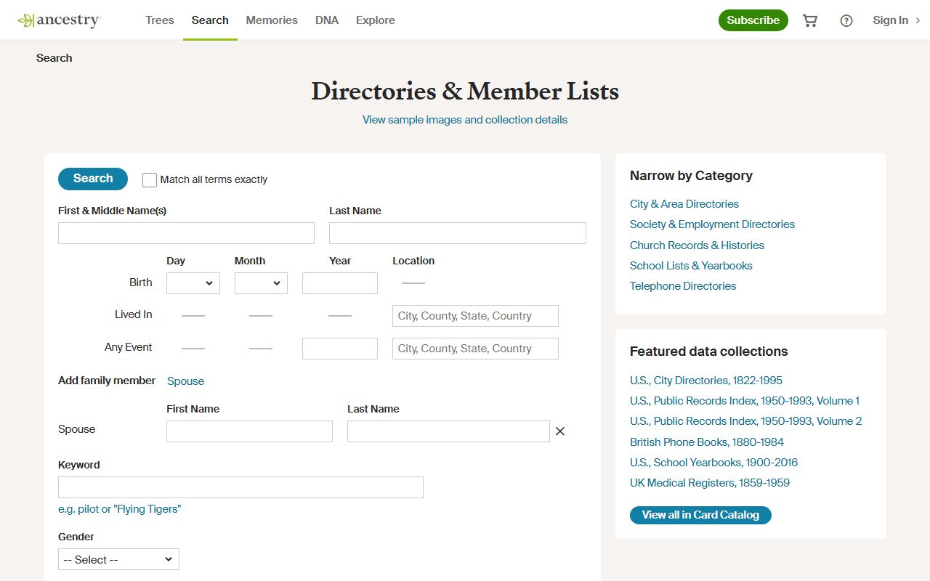Open View sample images and collection details
This screenshot has width=930, height=581.
pyautogui.click(x=465, y=120)
